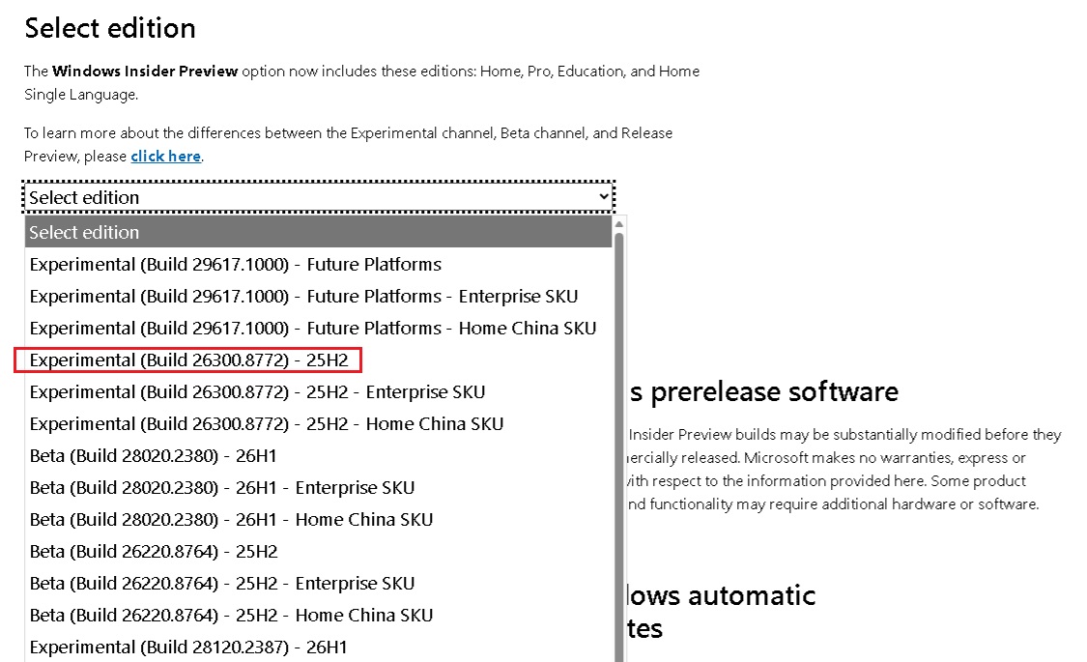Viewport: 1087px width, 662px height.
Task: Select Beta 28020.2380 26H1 Home China SKU
Action: point(318,519)
